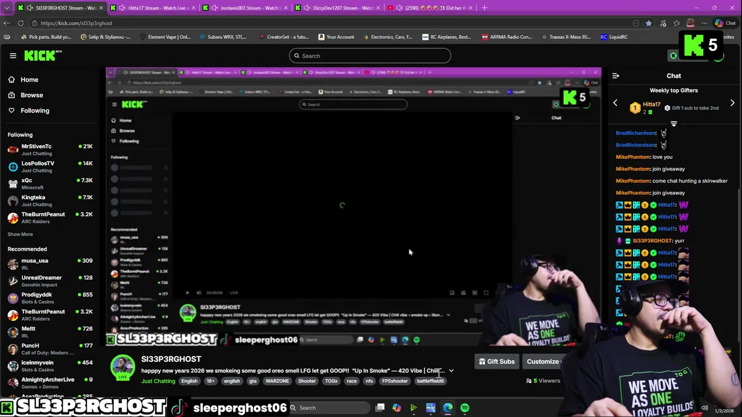742x417 pixels.
Task: Open LosPollosTV channel avatar
Action: click(x=13, y=167)
